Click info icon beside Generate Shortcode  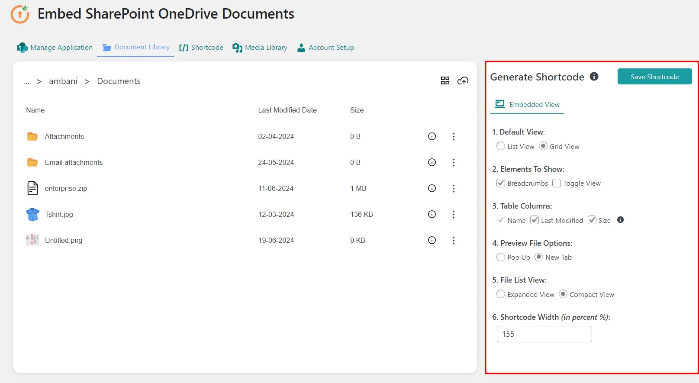(594, 77)
